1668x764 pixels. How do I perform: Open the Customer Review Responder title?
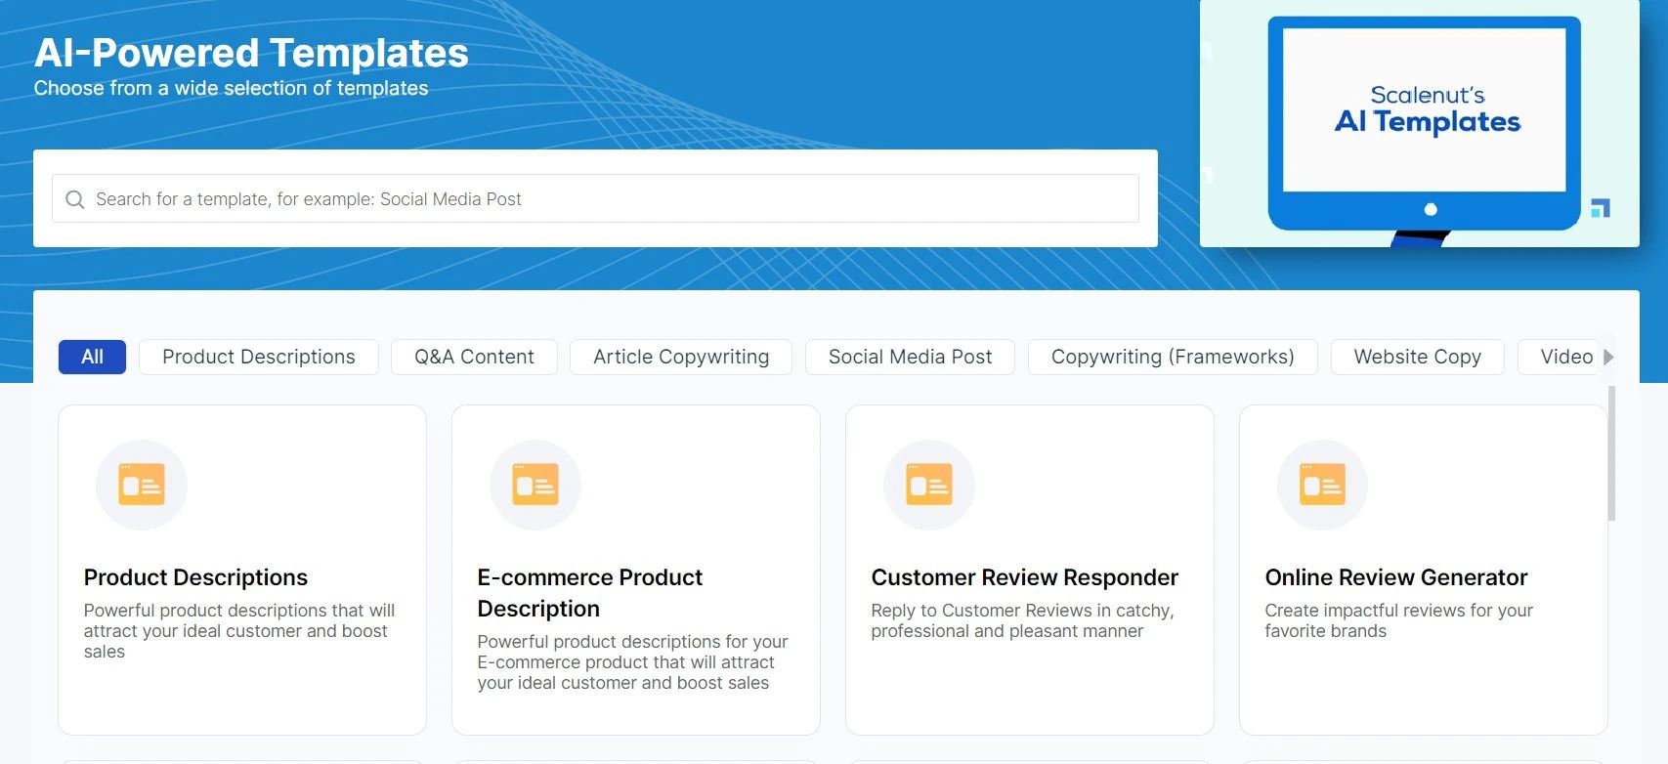(1024, 577)
